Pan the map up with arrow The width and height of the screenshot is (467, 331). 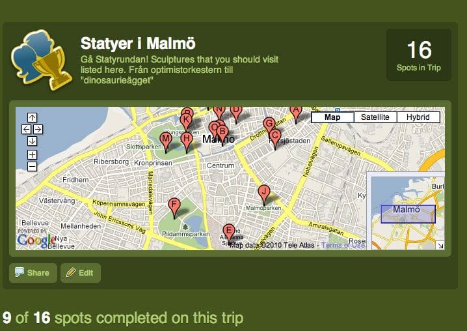point(32,117)
